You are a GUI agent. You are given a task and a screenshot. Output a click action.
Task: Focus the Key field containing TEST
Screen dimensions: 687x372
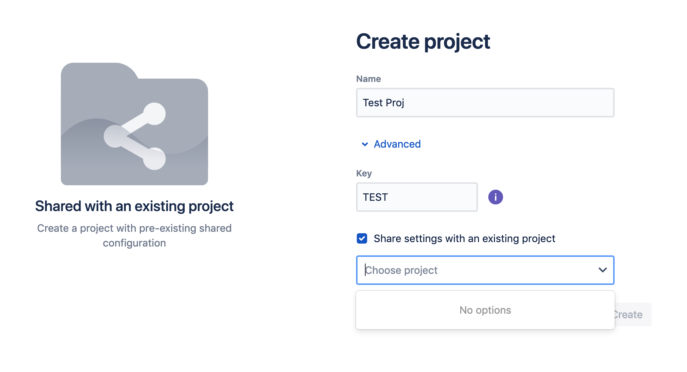coord(417,197)
